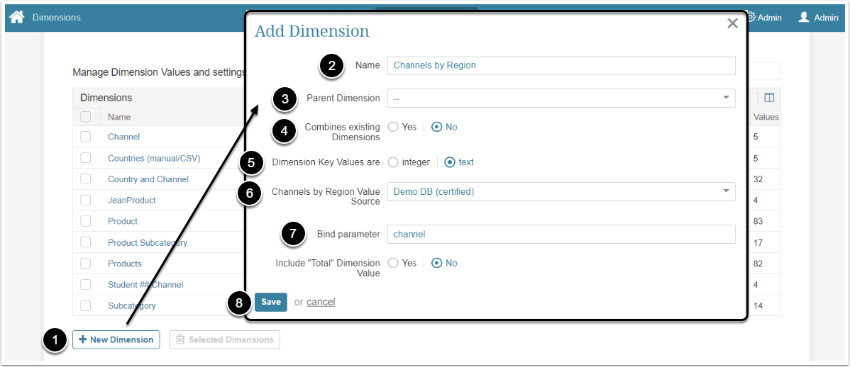Check the Products row checkbox
This screenshot has height=367, width=850.
86,264
